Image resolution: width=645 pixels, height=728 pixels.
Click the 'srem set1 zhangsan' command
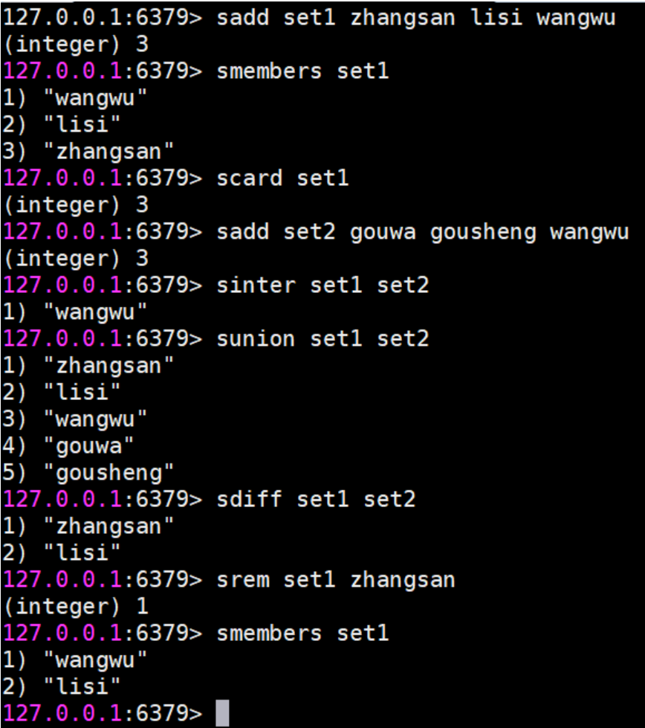click(x=336, y=580)
